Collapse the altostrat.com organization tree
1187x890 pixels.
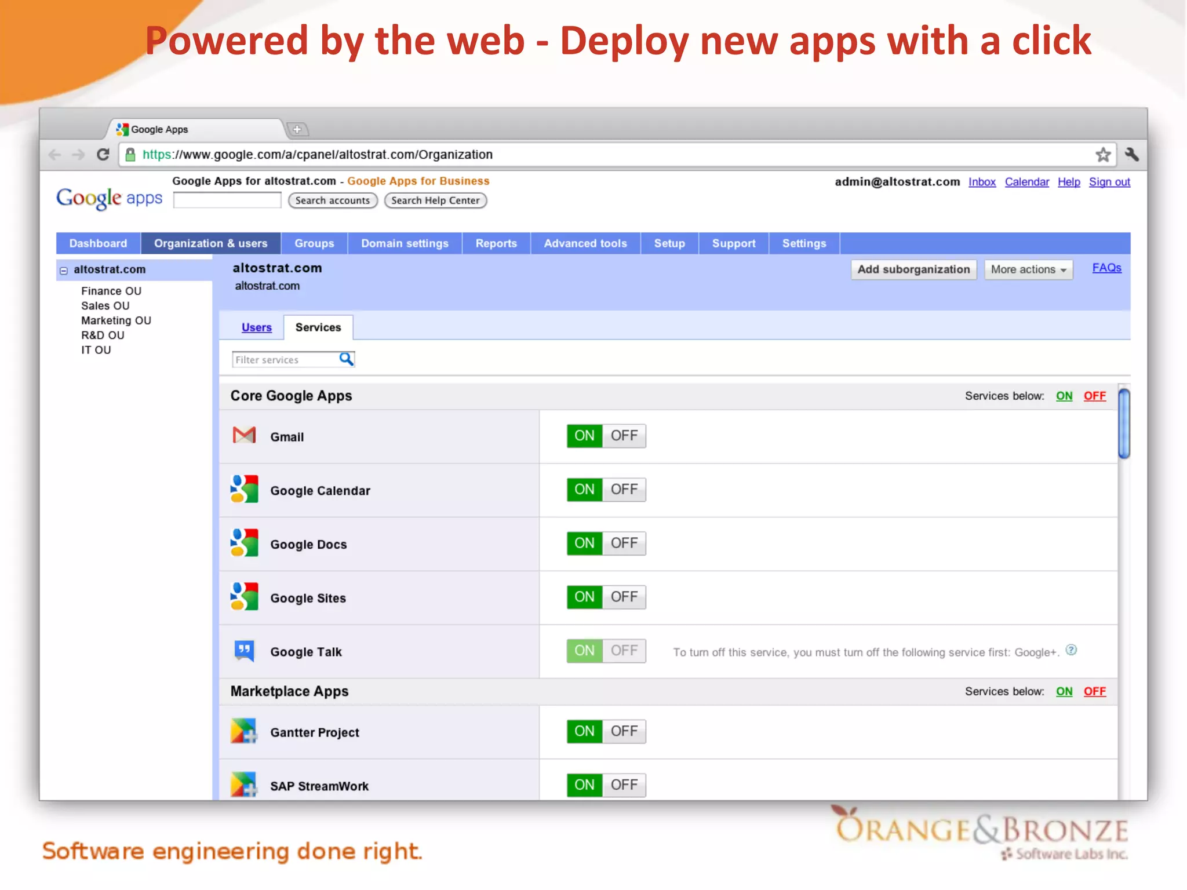pos(64,271)
